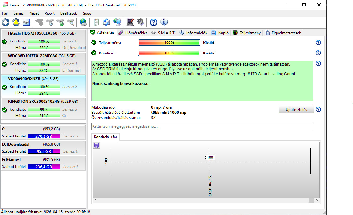The width and height of the screenshot is (353, 215).
Task: Click help icon next to Újratesztelés button
Action: point(318,109)
